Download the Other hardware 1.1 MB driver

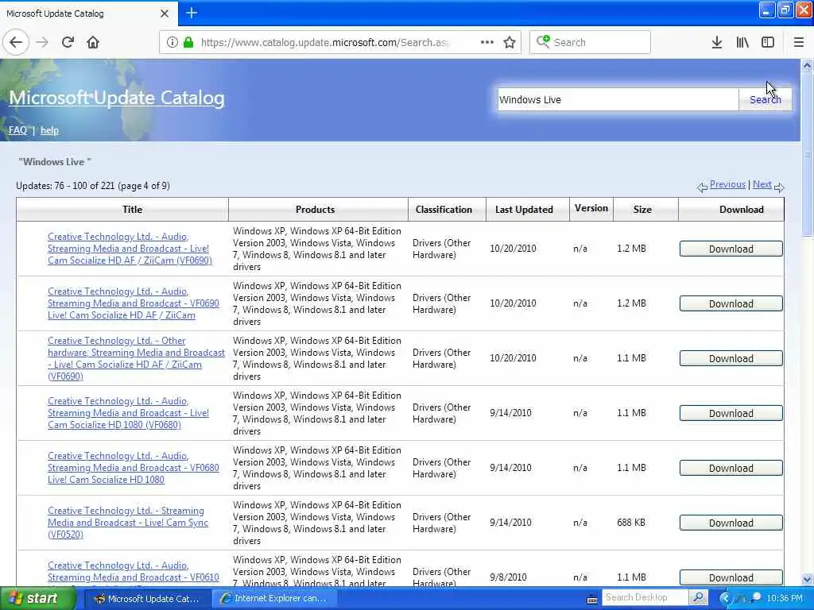tap(731, 358)
